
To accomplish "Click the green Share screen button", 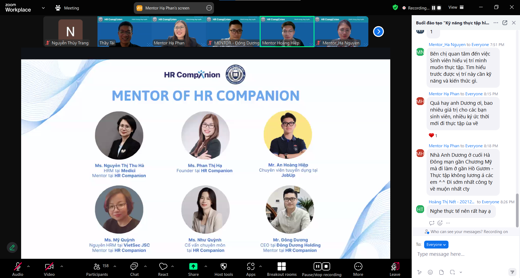I will coord(193,267).
